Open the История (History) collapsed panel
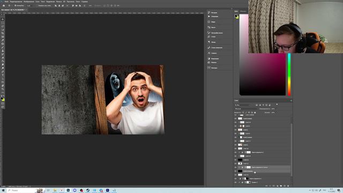The image size is (343, 193). point(213,12)
